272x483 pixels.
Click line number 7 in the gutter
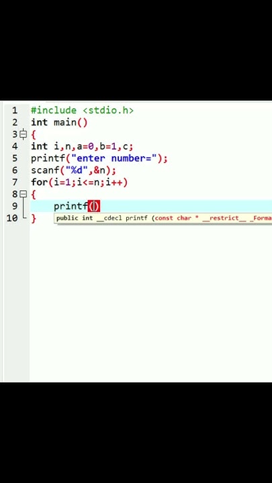pos(15,182)
